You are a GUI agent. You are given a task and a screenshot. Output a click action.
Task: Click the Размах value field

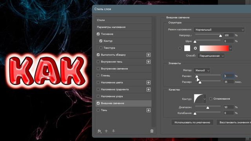click(x=229, y=76)
